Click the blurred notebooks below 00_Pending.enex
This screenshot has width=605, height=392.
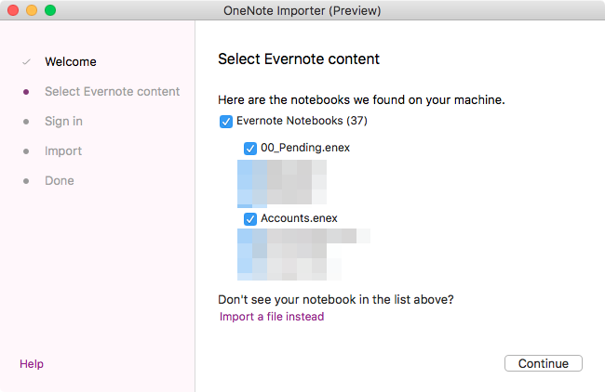point(282,184)
